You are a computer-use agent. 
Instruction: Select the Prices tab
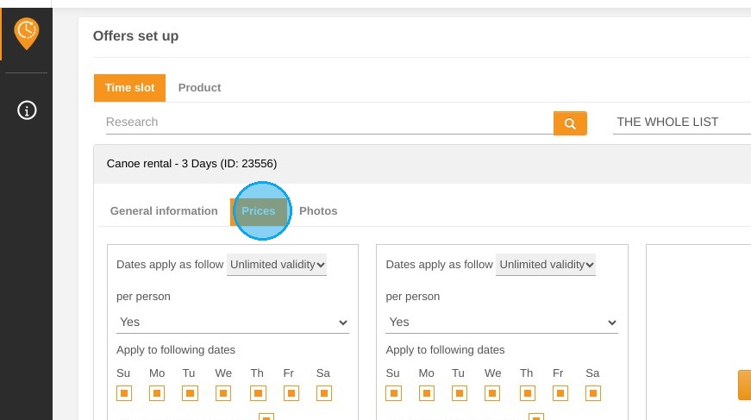click(x=259, y=211)
